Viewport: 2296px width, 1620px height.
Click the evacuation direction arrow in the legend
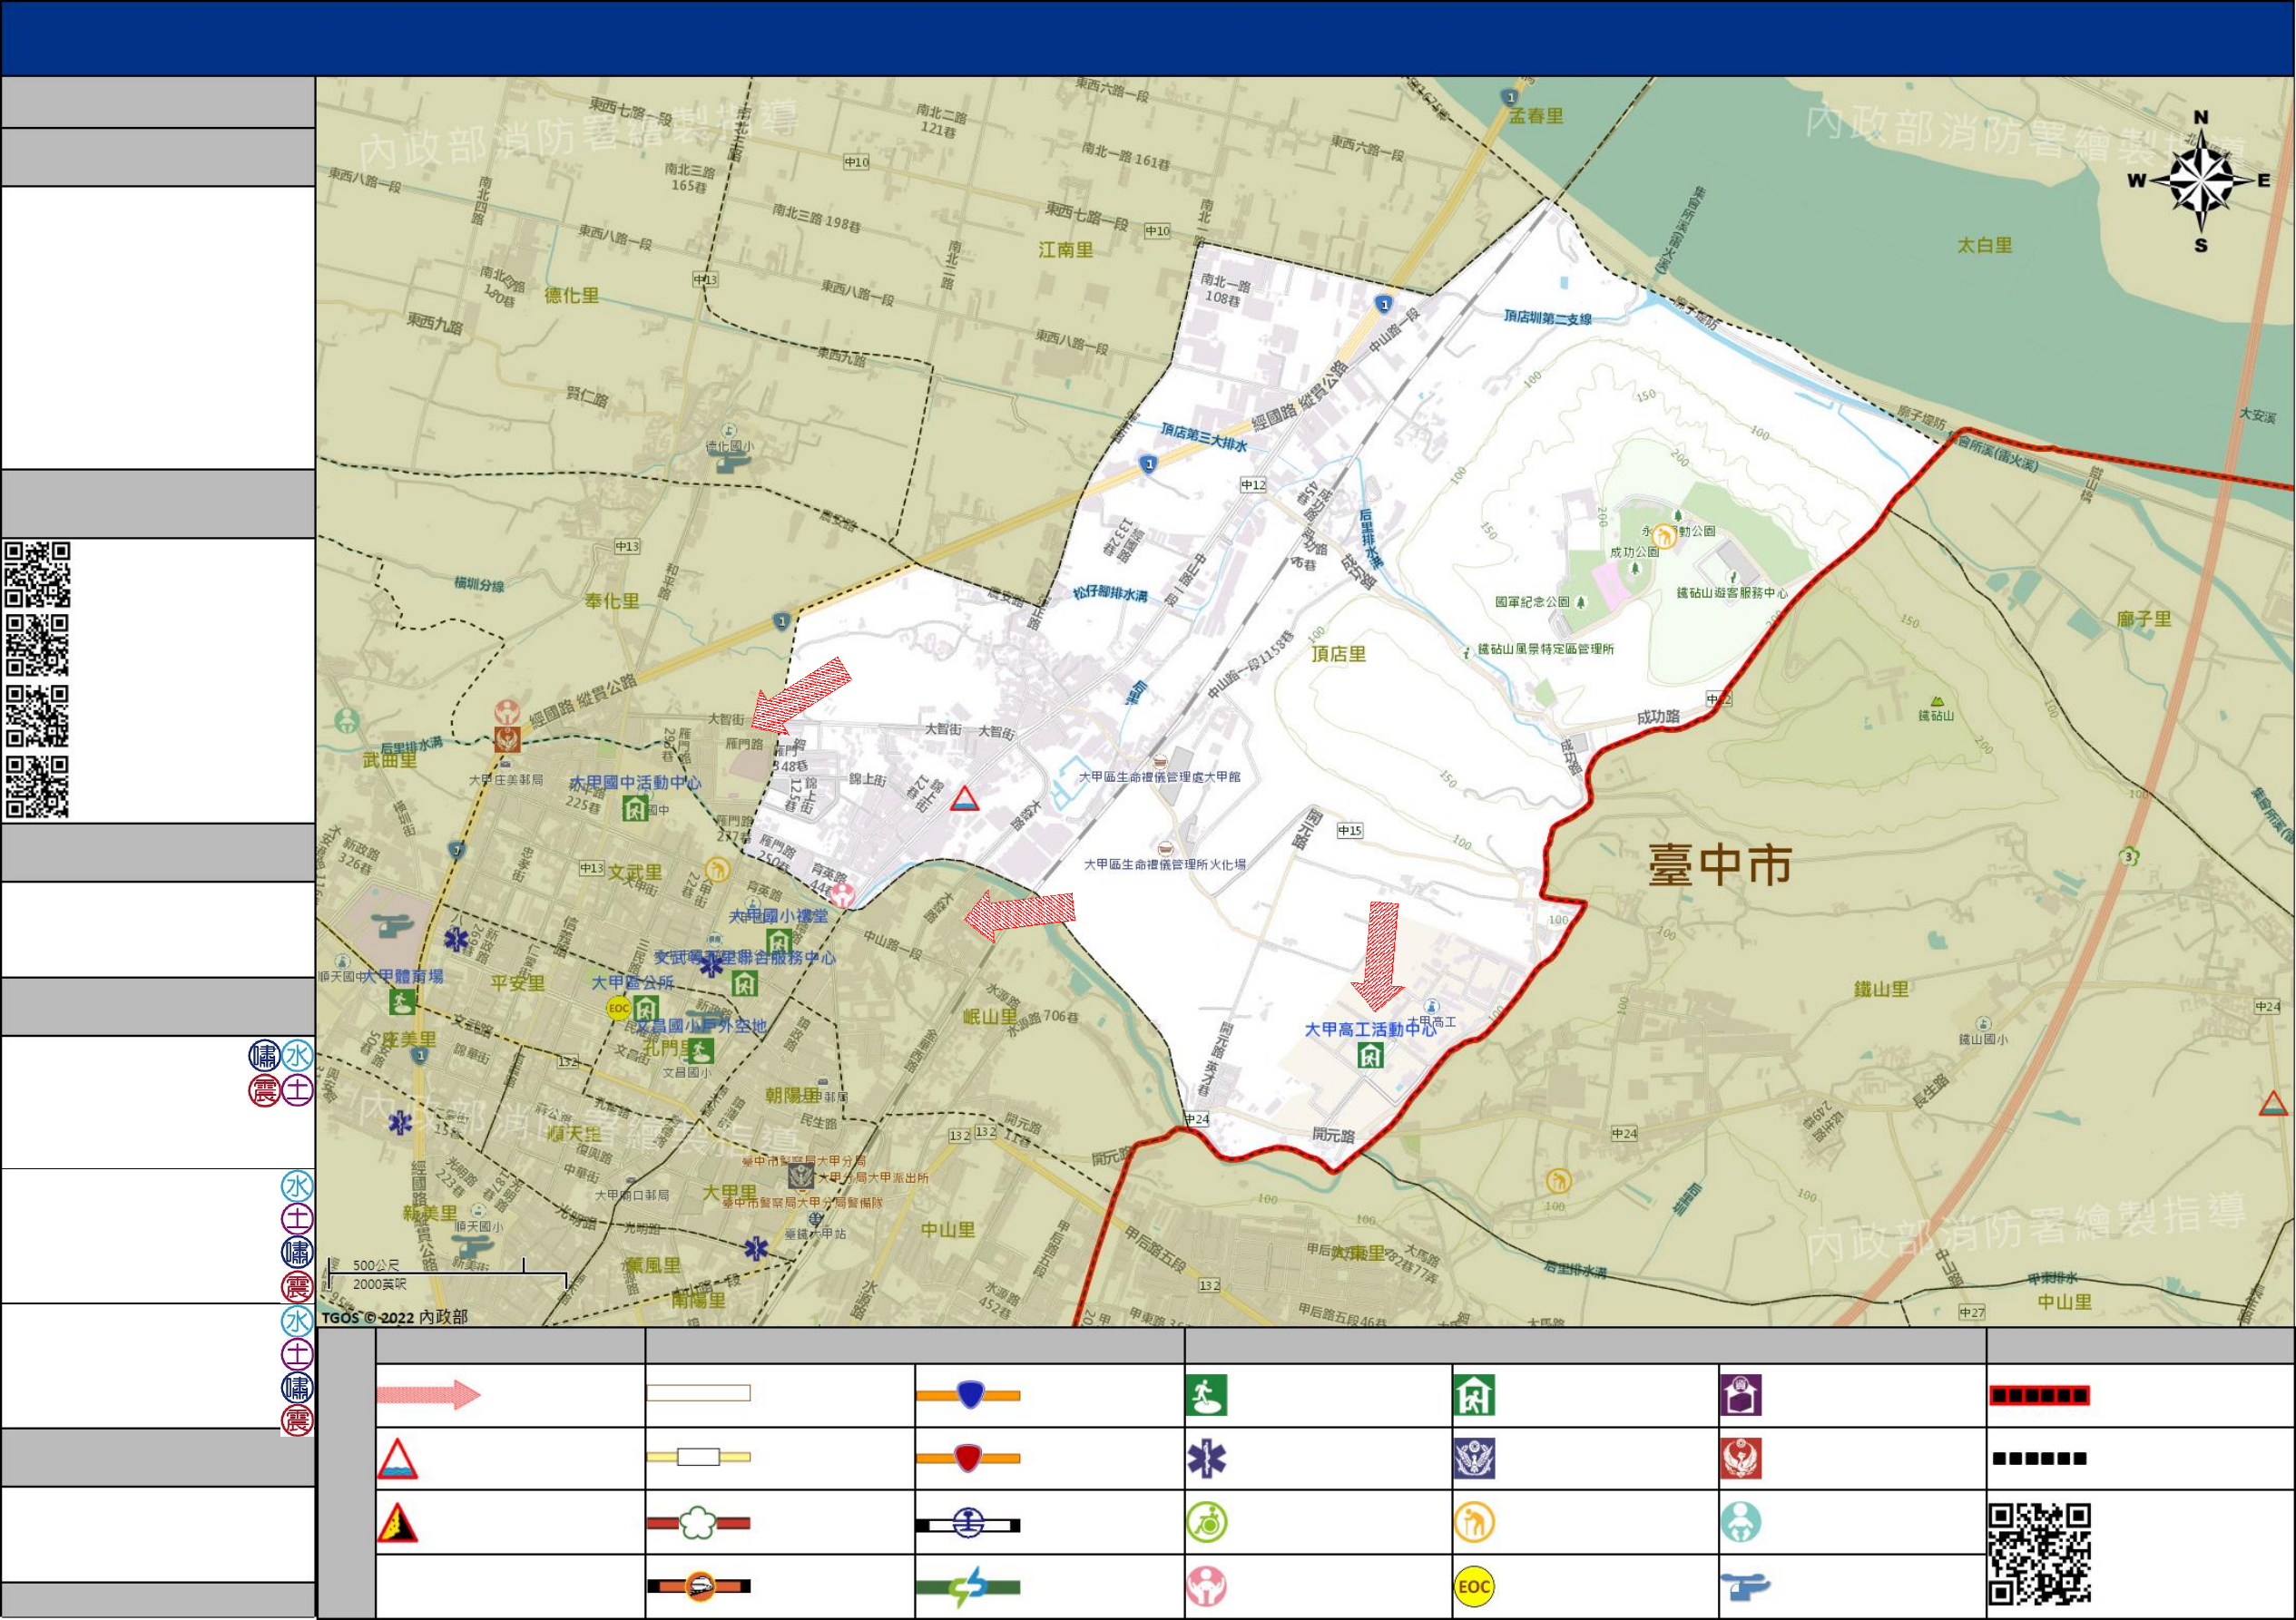click(429, 1395)
